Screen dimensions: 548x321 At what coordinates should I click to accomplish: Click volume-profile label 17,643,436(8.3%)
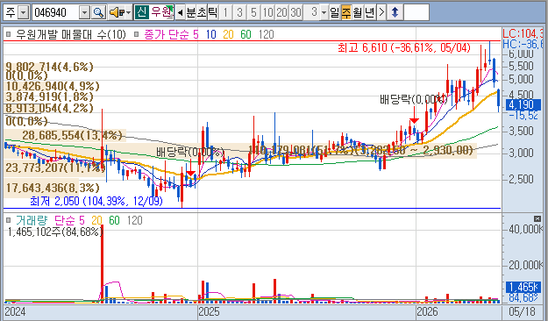tap(53, 188)
